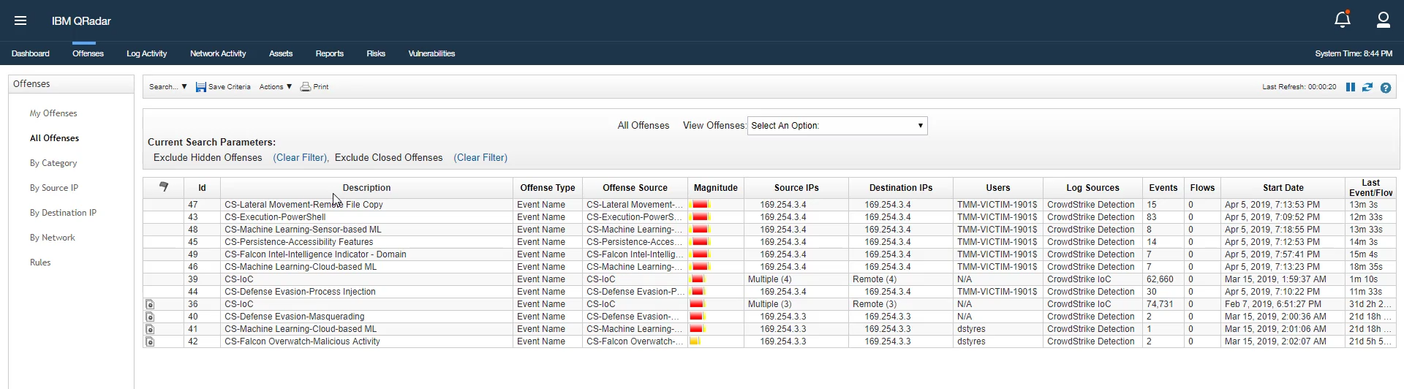The image size is (1404, 389).
Task: Select 'CS-Falcon Intel-Intelligence Indicator - Domain' row
Action: pyautogui.click(x=315, y=254)
